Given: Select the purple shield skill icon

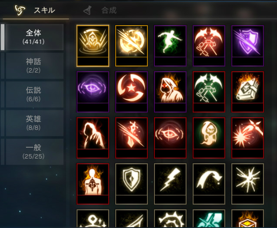Looking at the screenshot, I should tap(247, 46).
